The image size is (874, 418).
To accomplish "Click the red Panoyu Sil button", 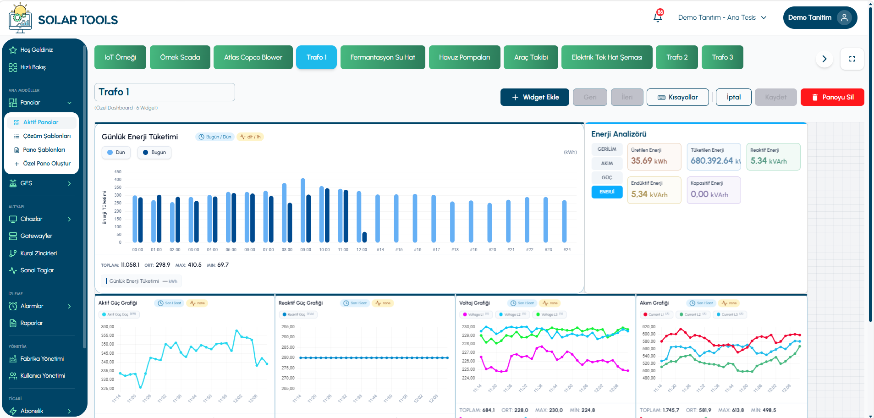I will click(x=832, y=97).
